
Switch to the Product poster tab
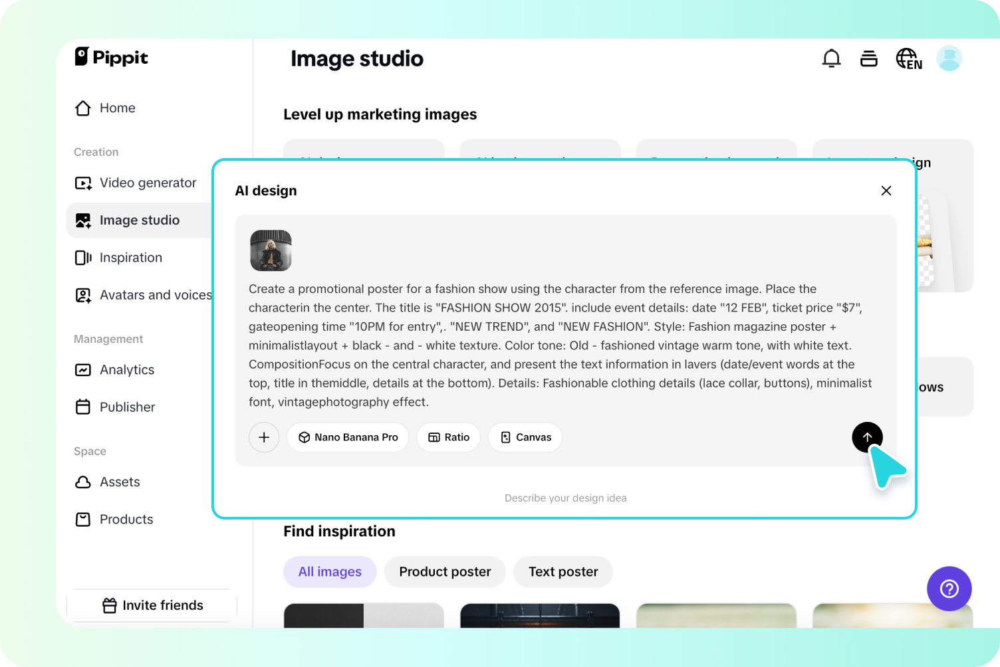pos(444,571)
